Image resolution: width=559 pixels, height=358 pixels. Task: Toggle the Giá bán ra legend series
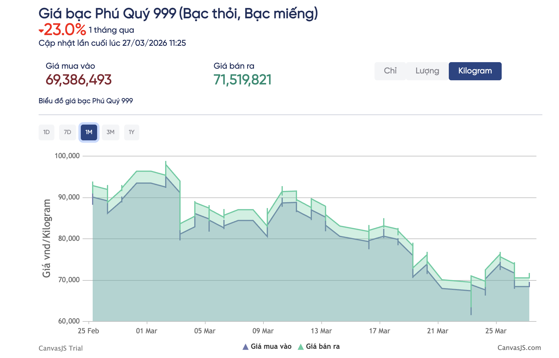(323, 346)
